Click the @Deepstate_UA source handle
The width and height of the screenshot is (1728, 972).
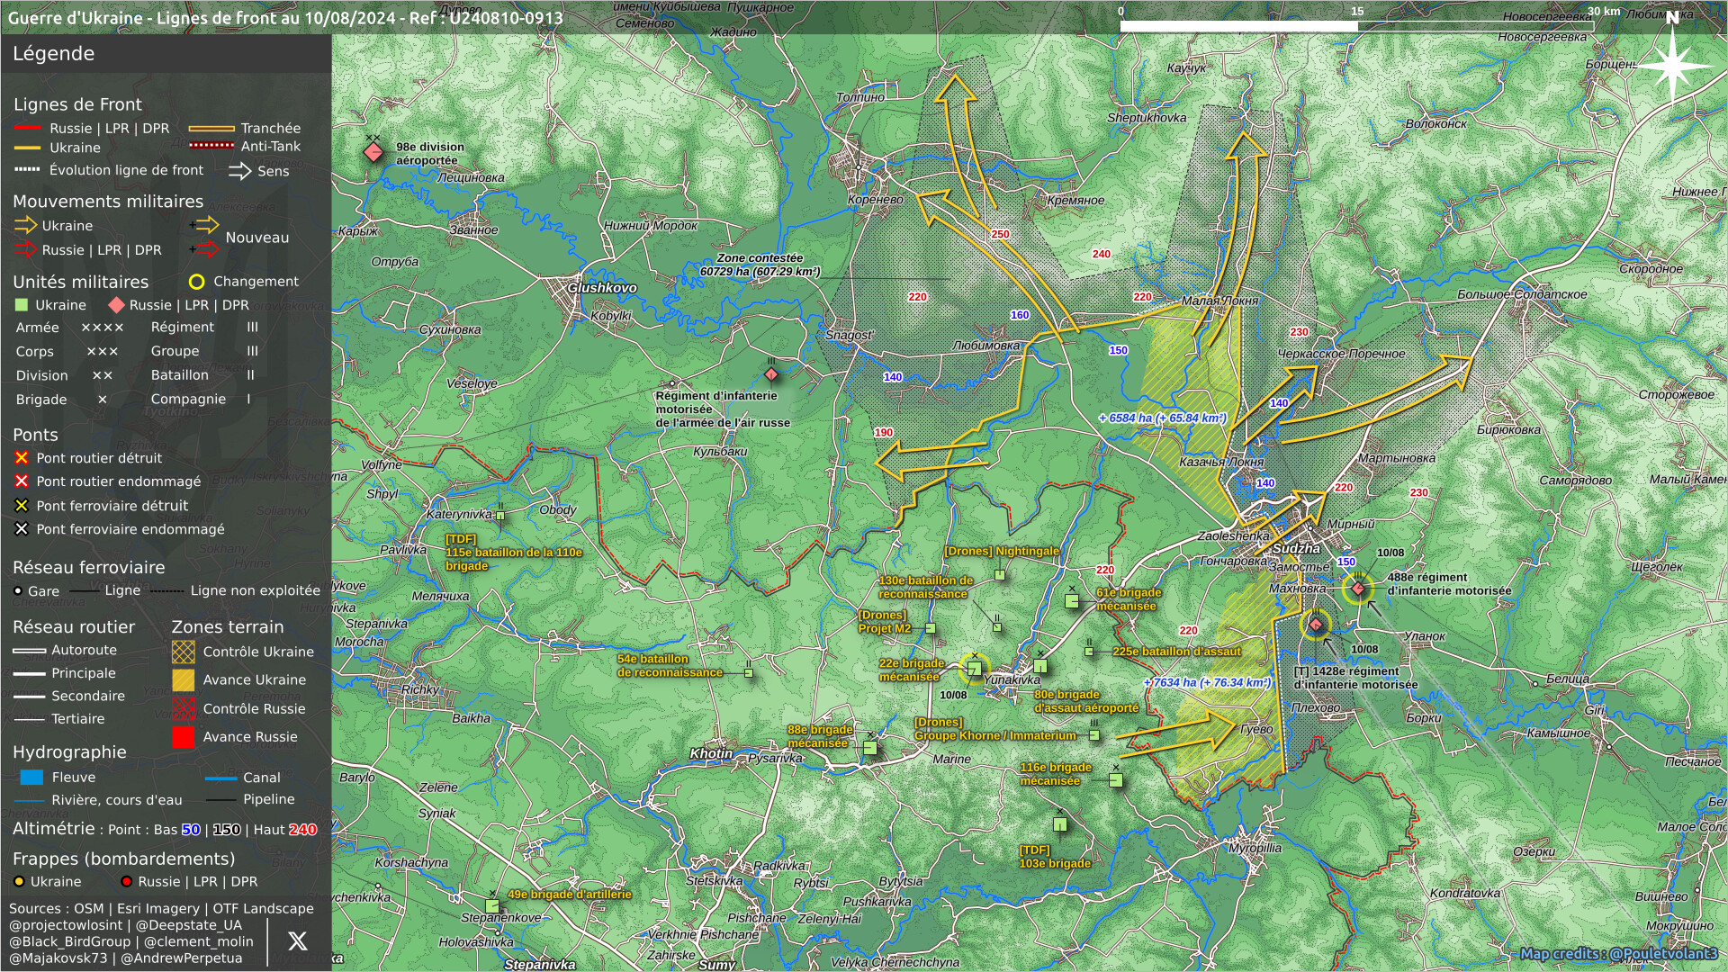click(x=189, y=925)
